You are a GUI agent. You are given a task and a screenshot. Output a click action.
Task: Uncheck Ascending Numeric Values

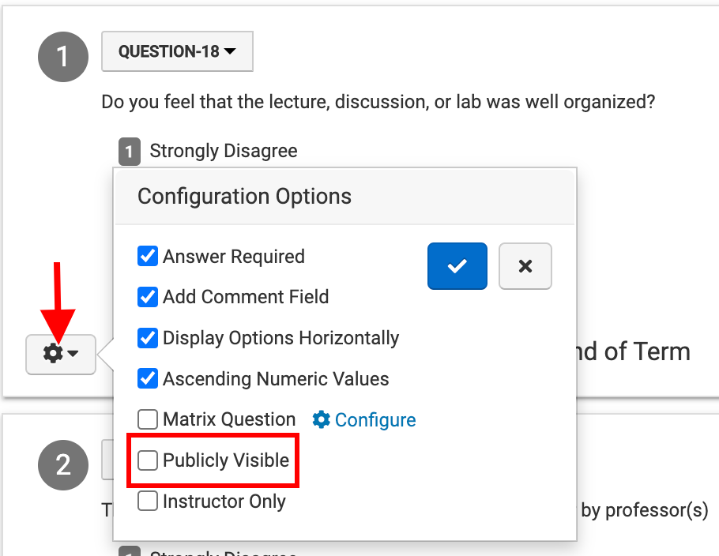point(148,379)
